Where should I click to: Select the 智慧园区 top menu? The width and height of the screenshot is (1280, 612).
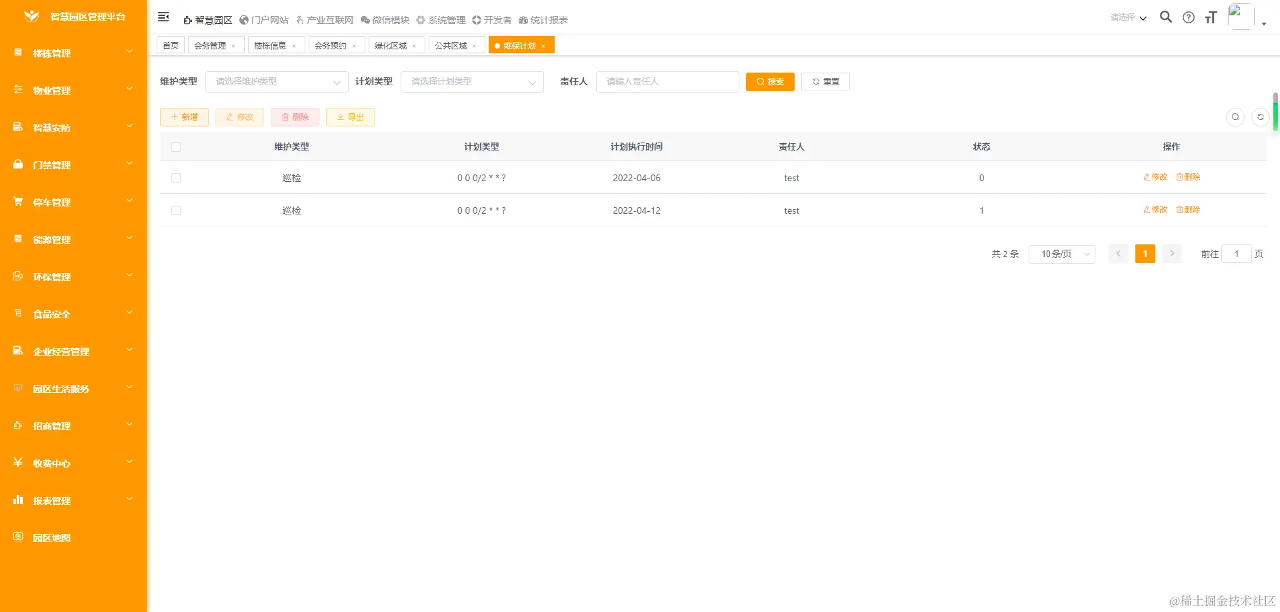208,20
